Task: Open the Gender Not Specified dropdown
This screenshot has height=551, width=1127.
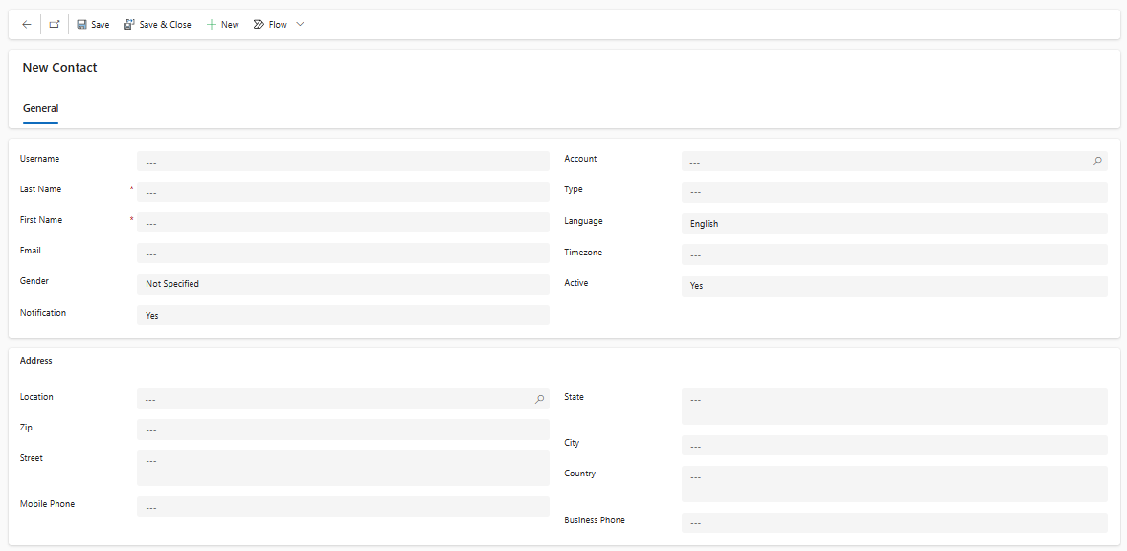Action: click(343, 284)
